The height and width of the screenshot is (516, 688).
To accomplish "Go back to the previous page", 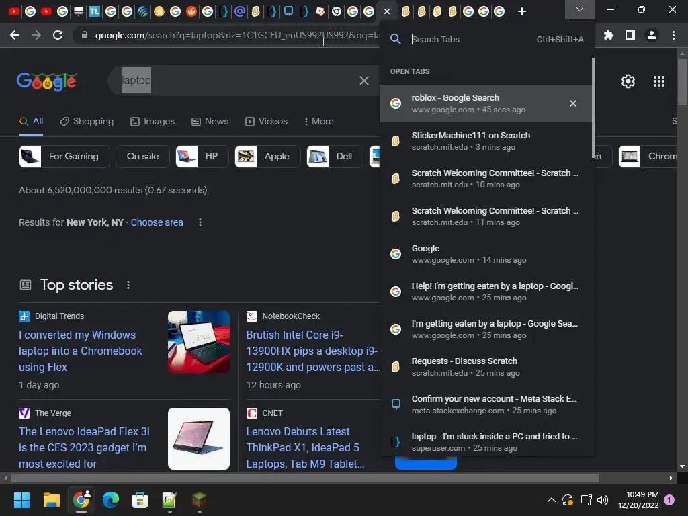I will click(x=15, y=35).
